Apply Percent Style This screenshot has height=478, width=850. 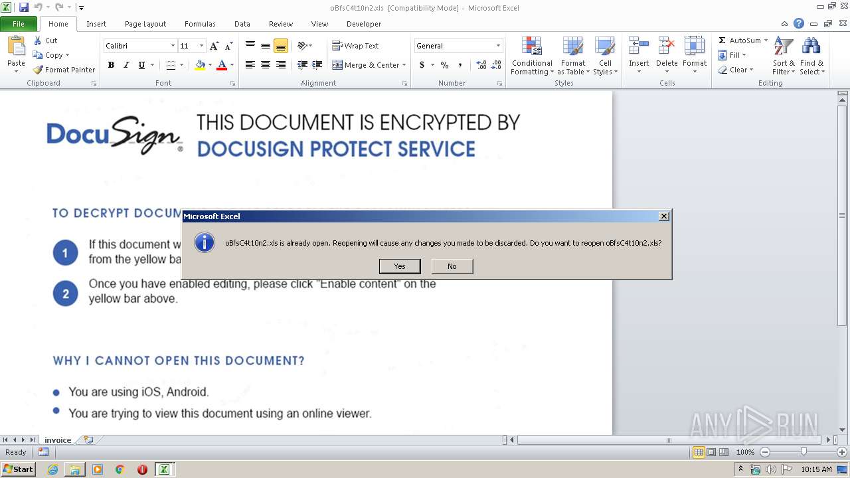point(444,65)
